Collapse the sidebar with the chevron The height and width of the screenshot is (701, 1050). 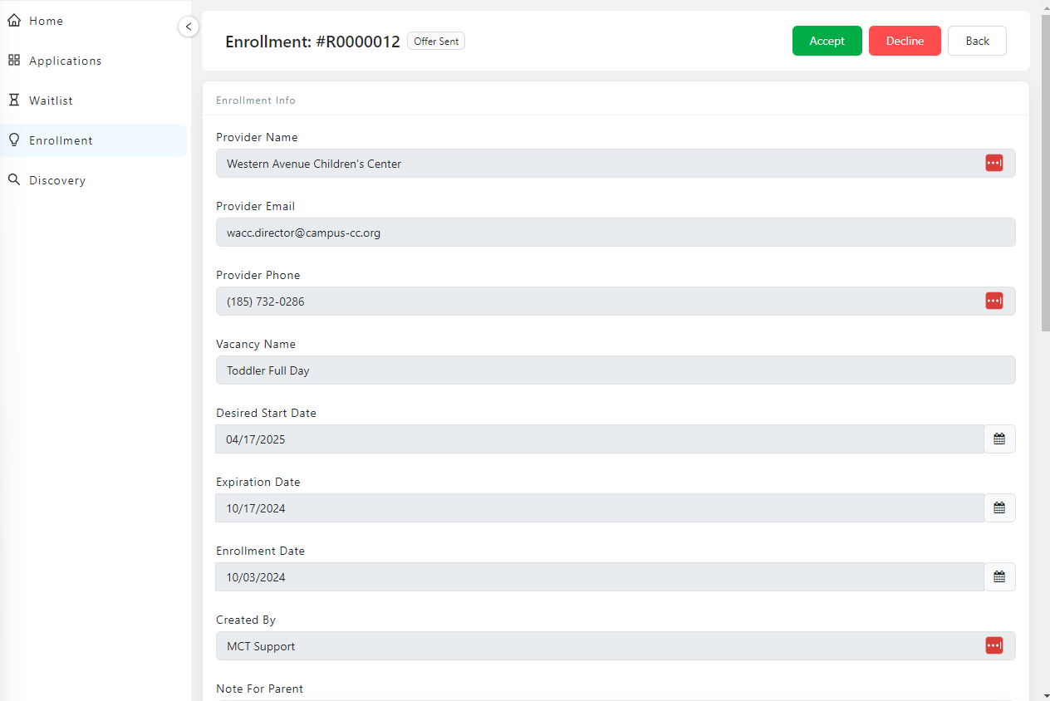tap(189, 27)
